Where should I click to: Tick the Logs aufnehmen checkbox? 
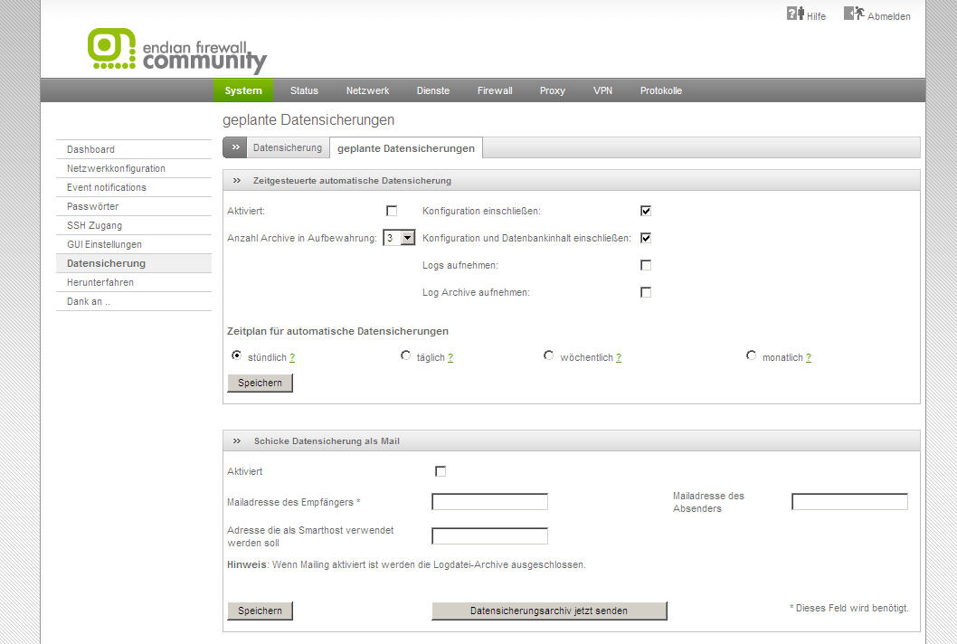pyautogui.click(x=646, y=265)
